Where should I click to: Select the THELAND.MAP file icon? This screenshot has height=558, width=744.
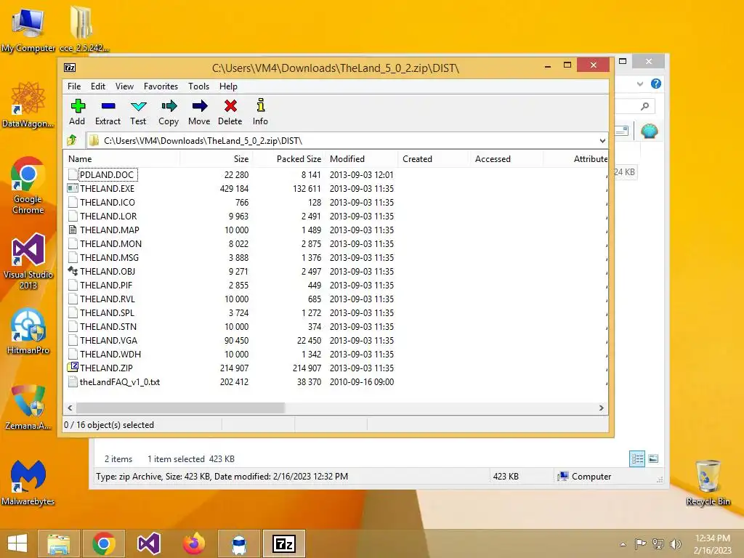(73, 230)
